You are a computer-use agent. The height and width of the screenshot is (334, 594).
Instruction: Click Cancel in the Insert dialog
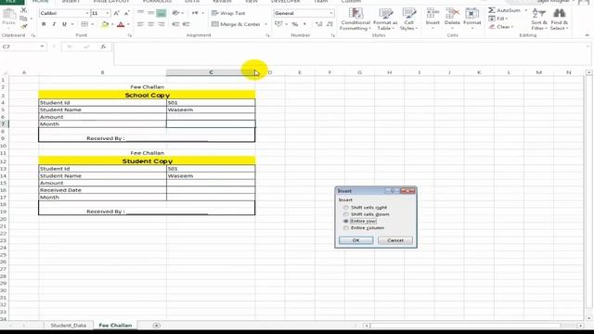coord(395,240)
